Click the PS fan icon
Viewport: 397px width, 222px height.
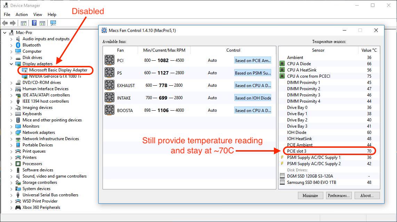click(110, 73)
